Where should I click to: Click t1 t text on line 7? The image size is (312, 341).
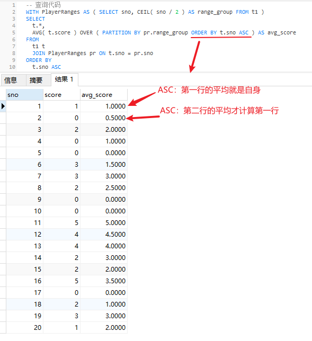39,46
